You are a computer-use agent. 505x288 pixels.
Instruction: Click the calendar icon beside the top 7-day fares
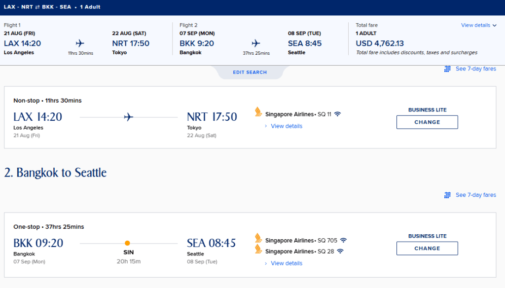[x=447, y=69]
